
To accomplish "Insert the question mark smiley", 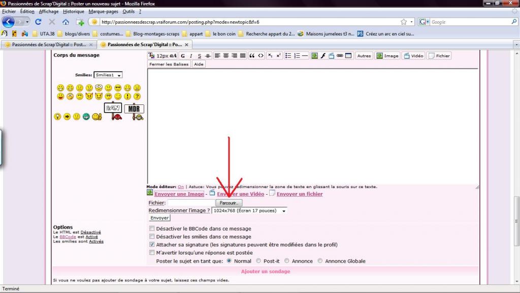I will (137, 96).
